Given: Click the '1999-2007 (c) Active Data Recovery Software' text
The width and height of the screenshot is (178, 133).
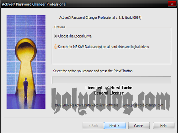Looking at the screenshot, I should [86, 105].
